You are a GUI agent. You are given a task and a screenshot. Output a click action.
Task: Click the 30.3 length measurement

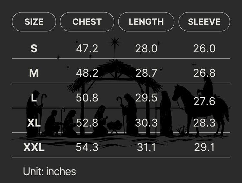(x=146, y=123)
